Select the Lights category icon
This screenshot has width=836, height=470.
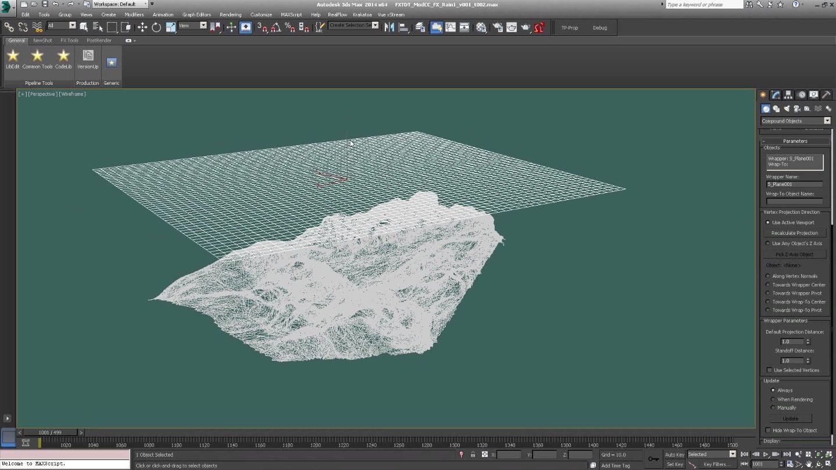[787, 109]
